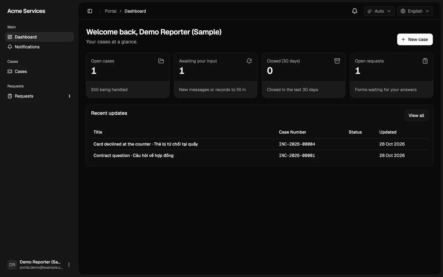
Task: Click the Acme Services logo text
Action: (x=26, y=11)
